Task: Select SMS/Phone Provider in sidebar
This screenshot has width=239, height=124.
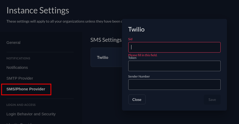Action: tap(26, 89)
